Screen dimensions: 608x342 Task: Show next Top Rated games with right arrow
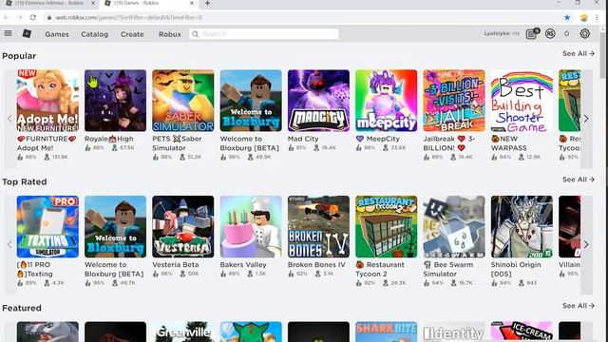tap(586, 245)
